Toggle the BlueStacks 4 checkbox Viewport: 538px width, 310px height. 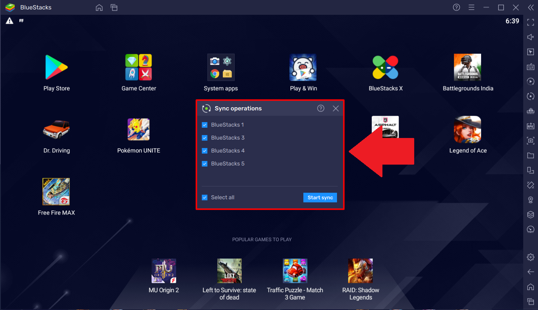point(204,151)
